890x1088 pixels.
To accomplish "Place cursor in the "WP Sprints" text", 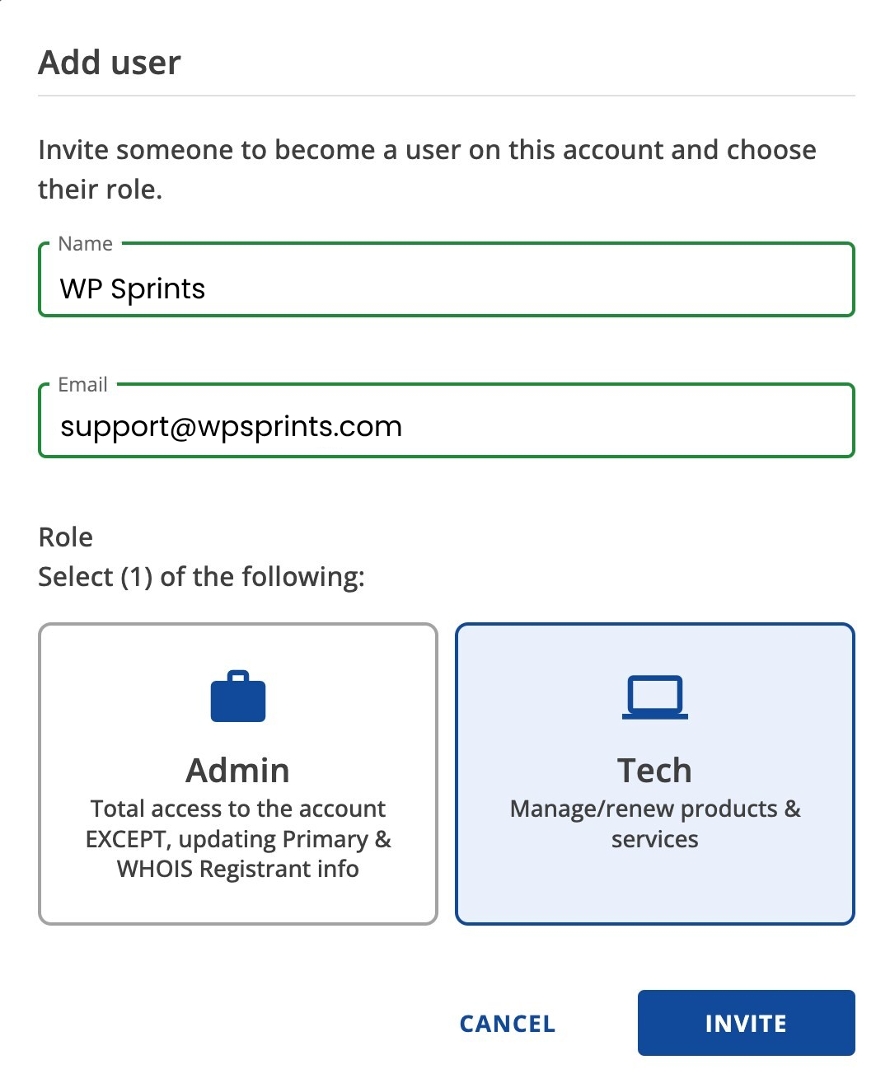I will [x=133, y=289].
